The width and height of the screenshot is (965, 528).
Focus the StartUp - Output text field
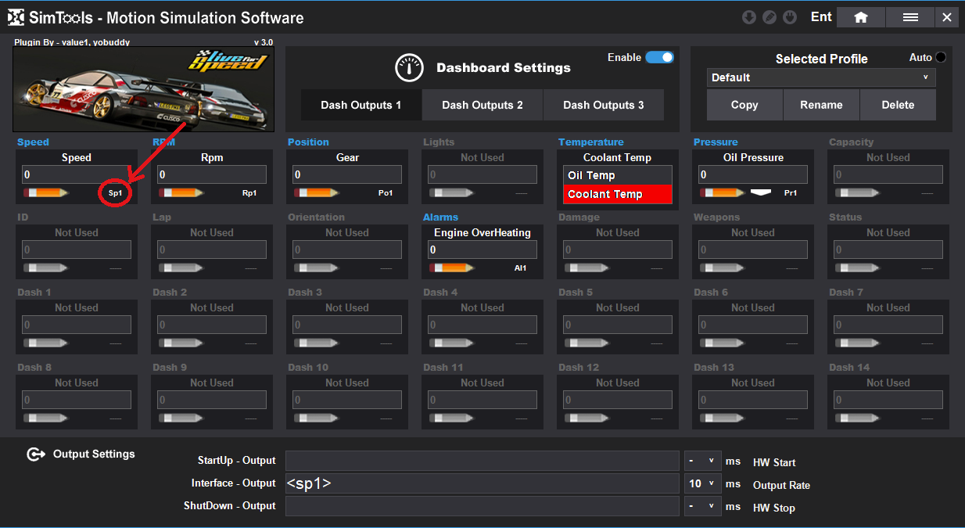pyautogui.click(x=482, y=462)
